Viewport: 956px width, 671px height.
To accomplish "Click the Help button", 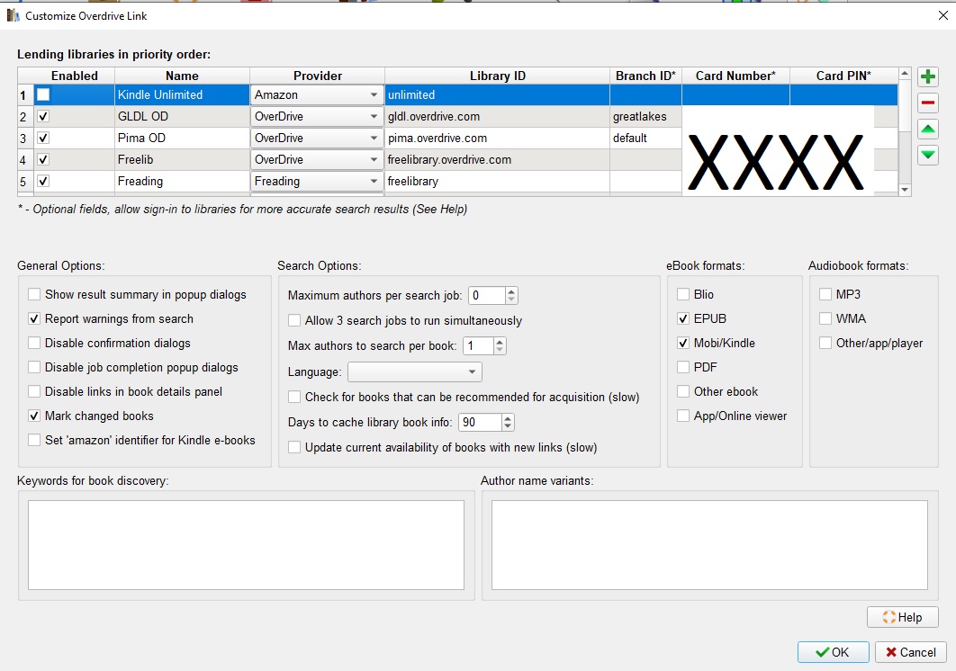I will coord(902,617).
